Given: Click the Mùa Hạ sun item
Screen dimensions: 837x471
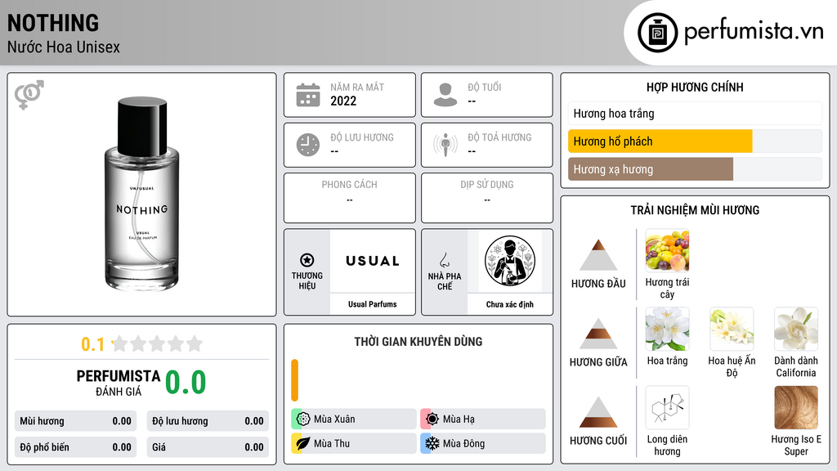Looking at the screenshot, I should click(x=483, y=419).
